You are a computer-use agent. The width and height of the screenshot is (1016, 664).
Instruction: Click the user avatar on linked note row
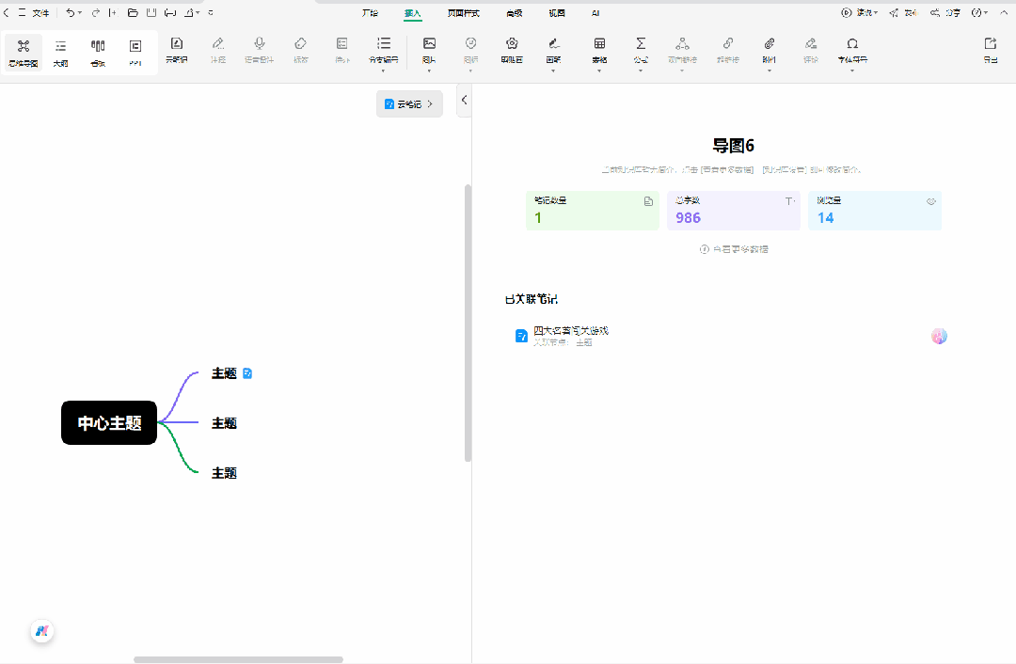click(939, 336)
